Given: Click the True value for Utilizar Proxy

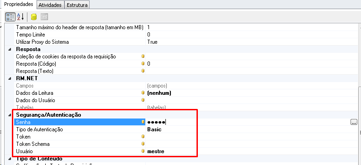Looking at the screenshot, I should click(x=153, y=42).
